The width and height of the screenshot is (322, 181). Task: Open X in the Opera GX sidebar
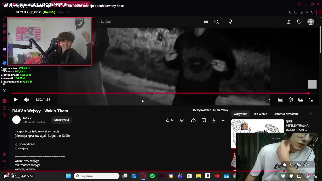[4, 91]
